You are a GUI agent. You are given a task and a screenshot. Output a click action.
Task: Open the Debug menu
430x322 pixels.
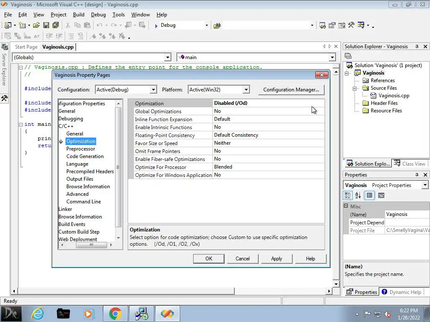point(98,15)
